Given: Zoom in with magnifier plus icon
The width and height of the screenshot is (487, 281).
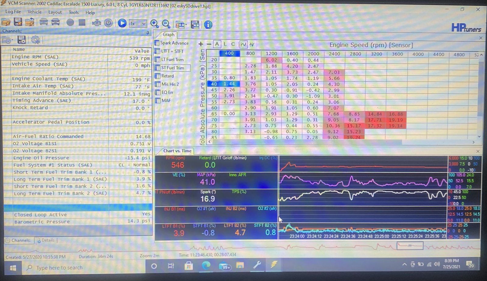Looking at the screenshot, I should (154, 24).
